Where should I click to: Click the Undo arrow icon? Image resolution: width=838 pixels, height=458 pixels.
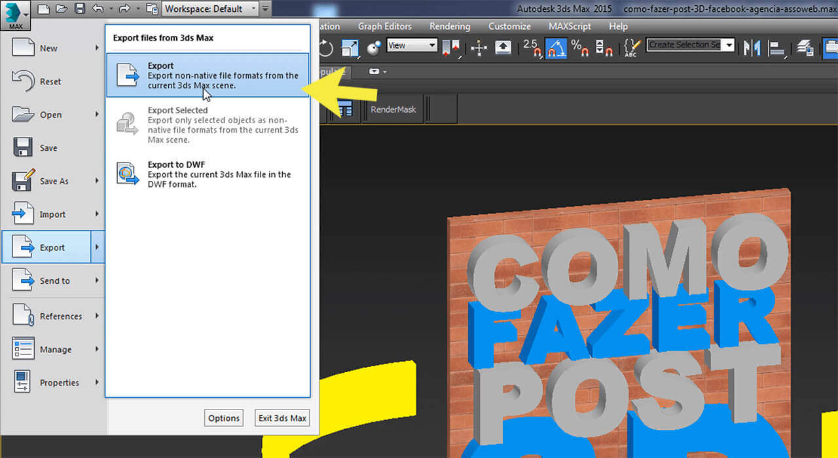[x=98, y=9]
